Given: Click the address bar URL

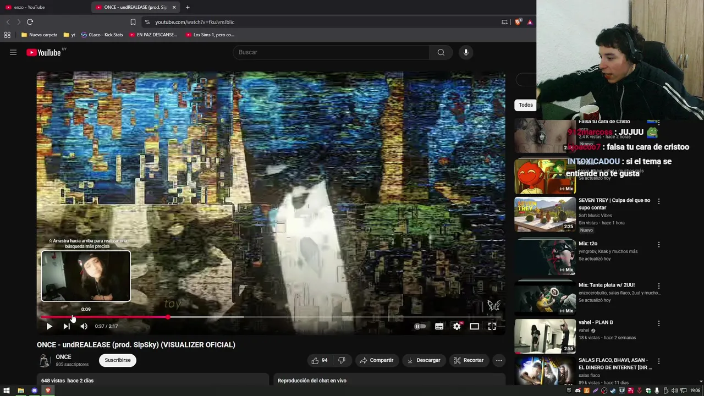Looking at the screenshot, I should (x=195, y=22).
